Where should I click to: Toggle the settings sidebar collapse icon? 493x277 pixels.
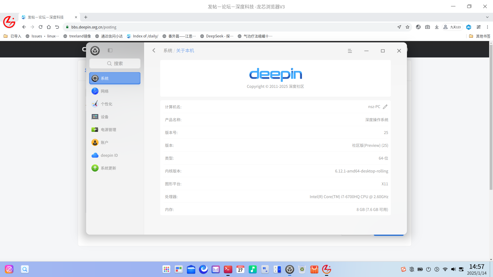pos(110,51)
